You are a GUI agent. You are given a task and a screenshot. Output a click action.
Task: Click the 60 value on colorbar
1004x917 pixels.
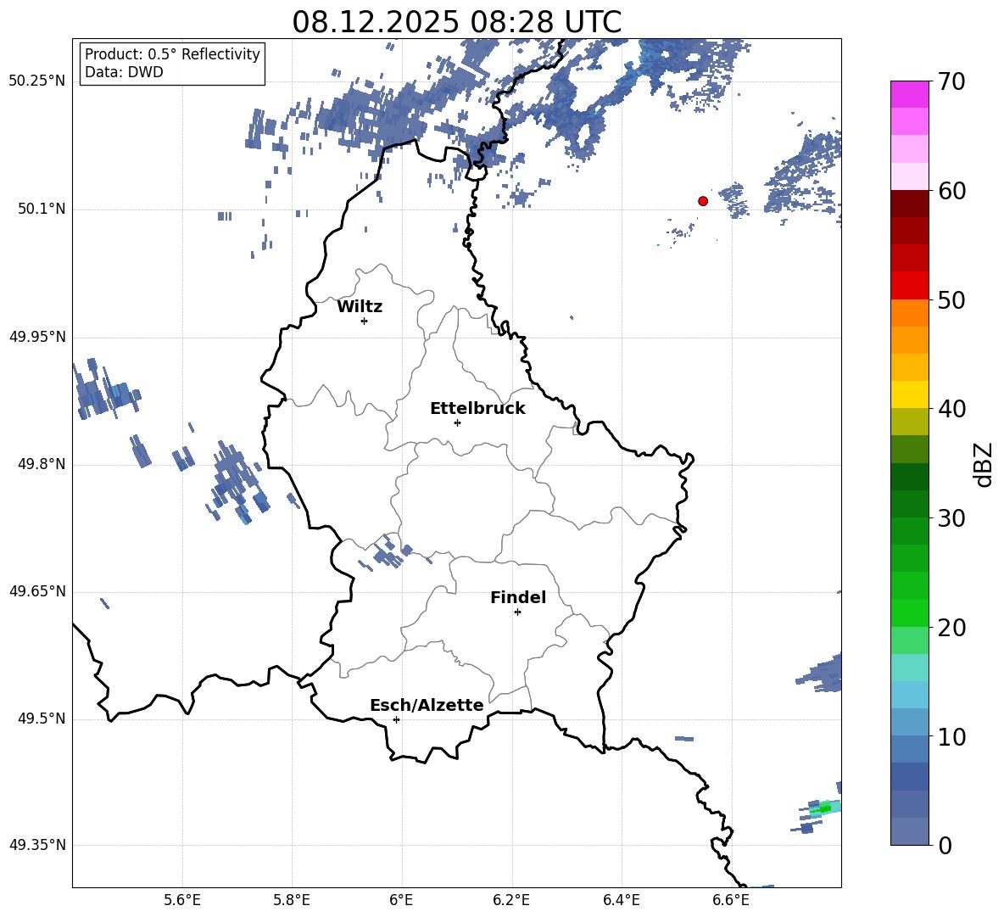coord(951,191)
